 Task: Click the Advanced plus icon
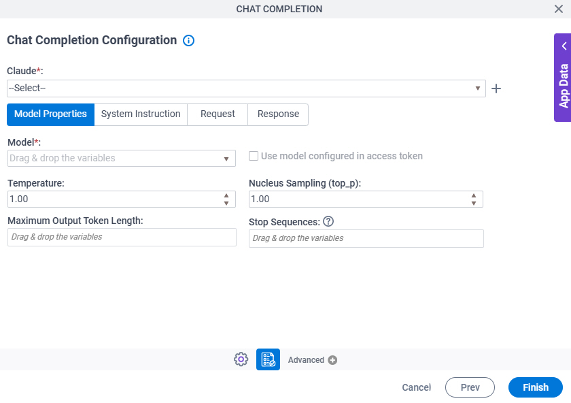332,360
